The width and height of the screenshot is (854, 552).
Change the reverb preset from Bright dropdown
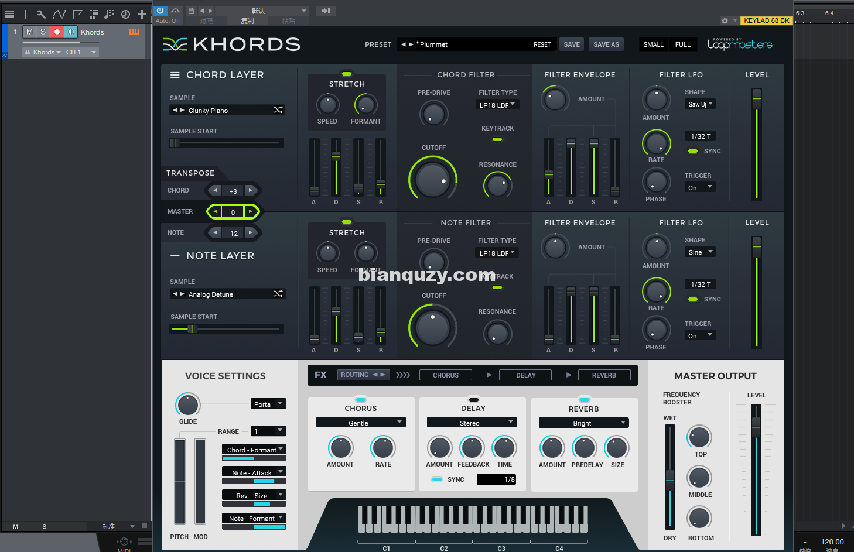click(x=583, y=422)
